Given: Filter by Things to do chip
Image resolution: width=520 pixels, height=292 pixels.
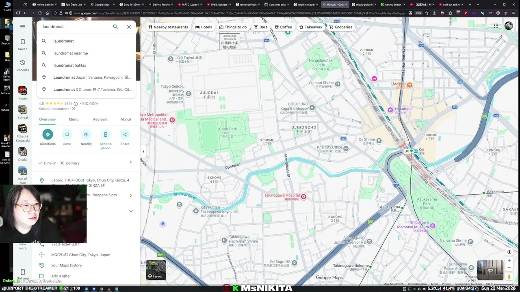Looking at the screenshot, I should click(233, 27).
